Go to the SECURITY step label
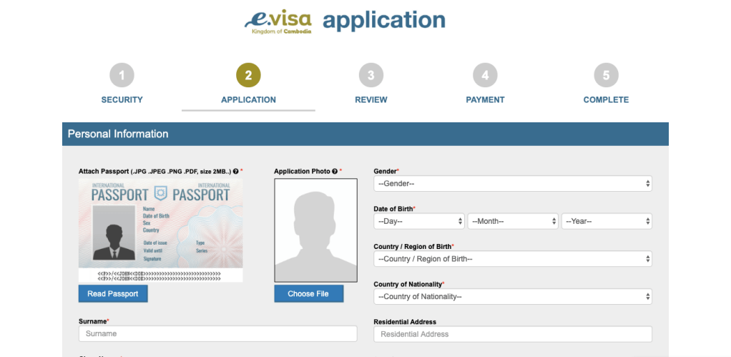 pos(122,100)
